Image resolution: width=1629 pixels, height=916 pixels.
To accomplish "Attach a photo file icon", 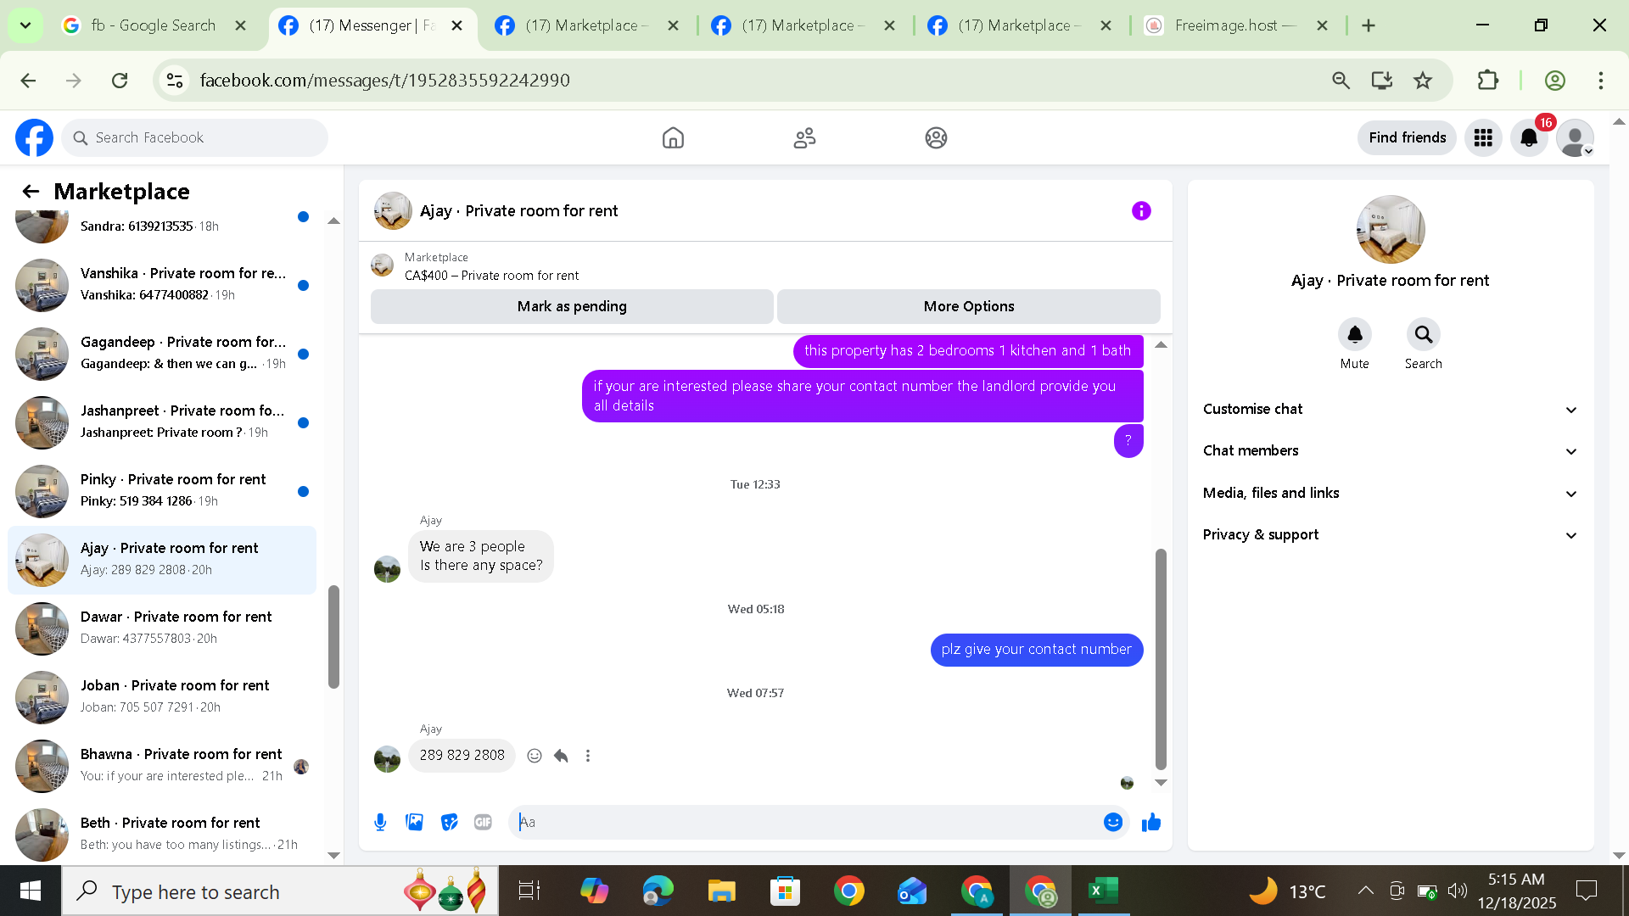I will coord(414,822).
